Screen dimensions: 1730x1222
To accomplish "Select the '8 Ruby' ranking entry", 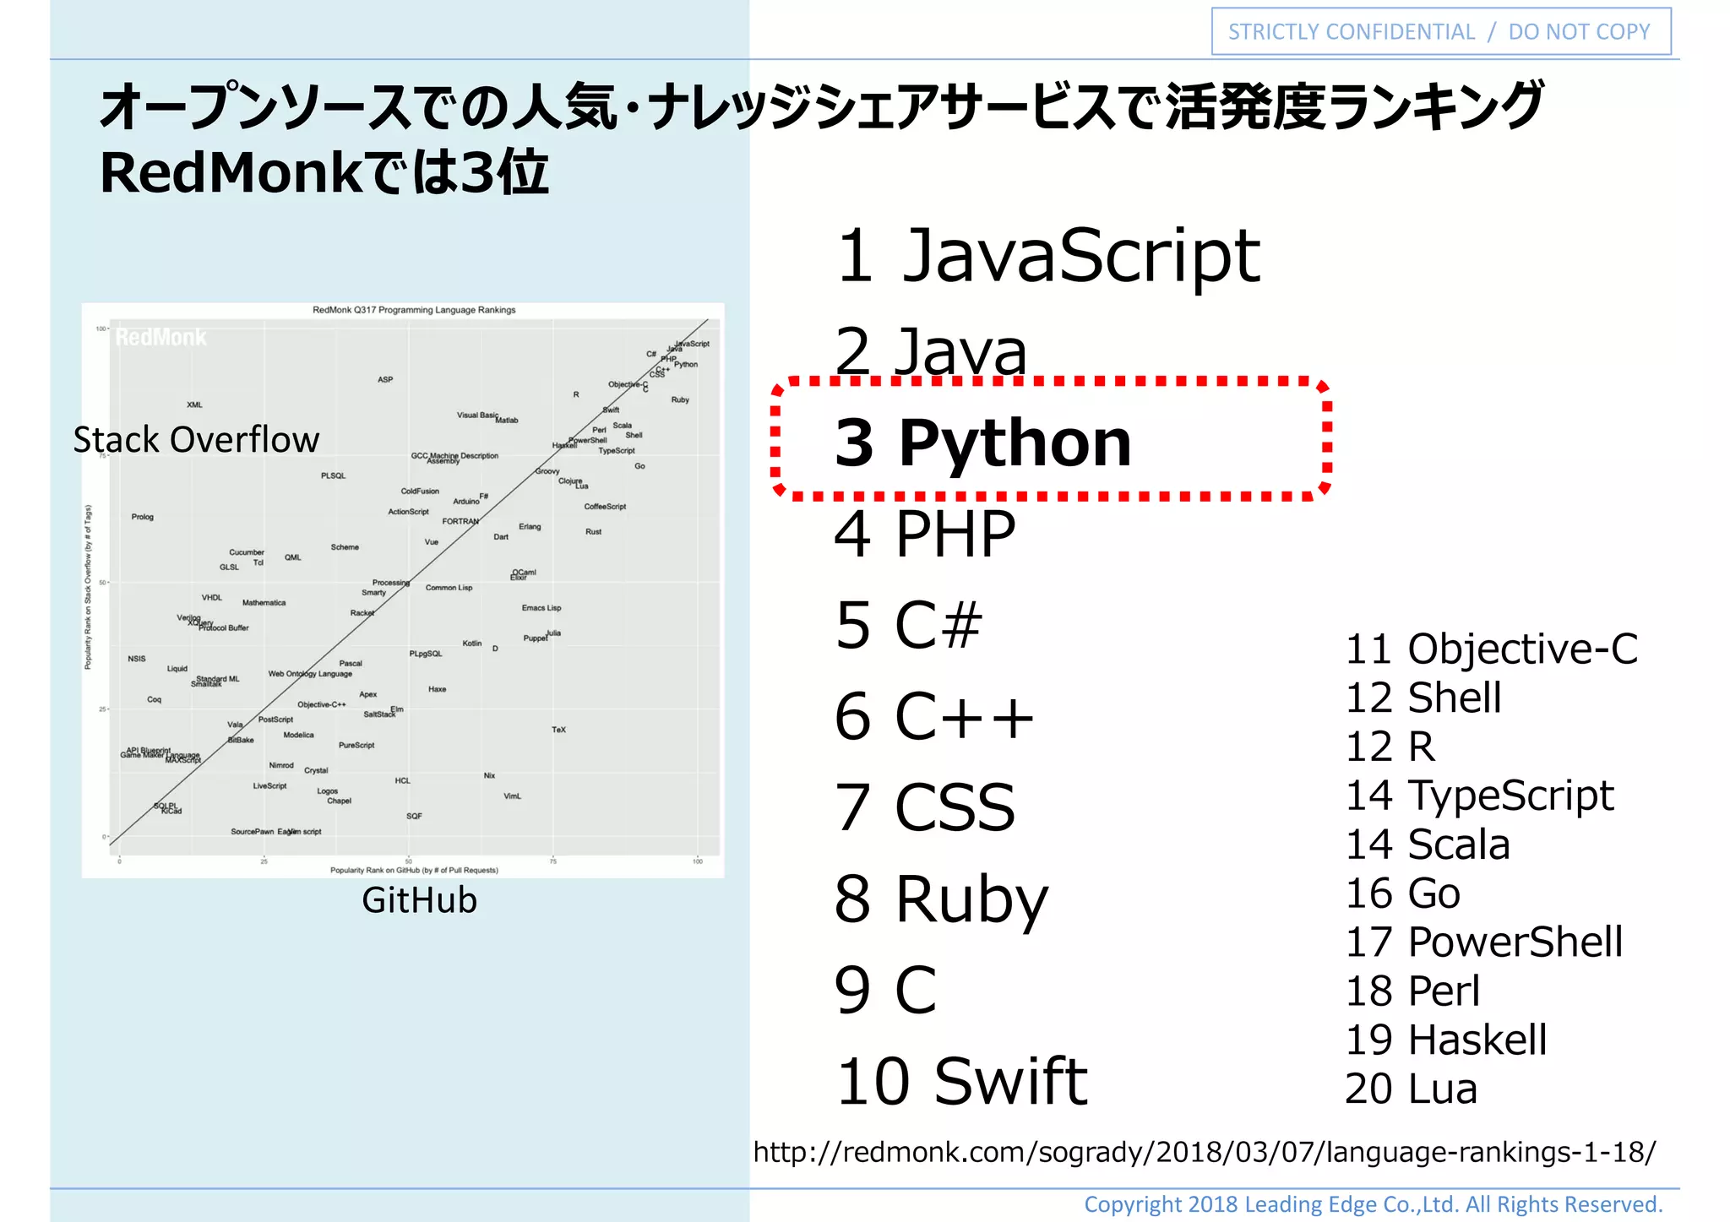I will coord(940,899).
